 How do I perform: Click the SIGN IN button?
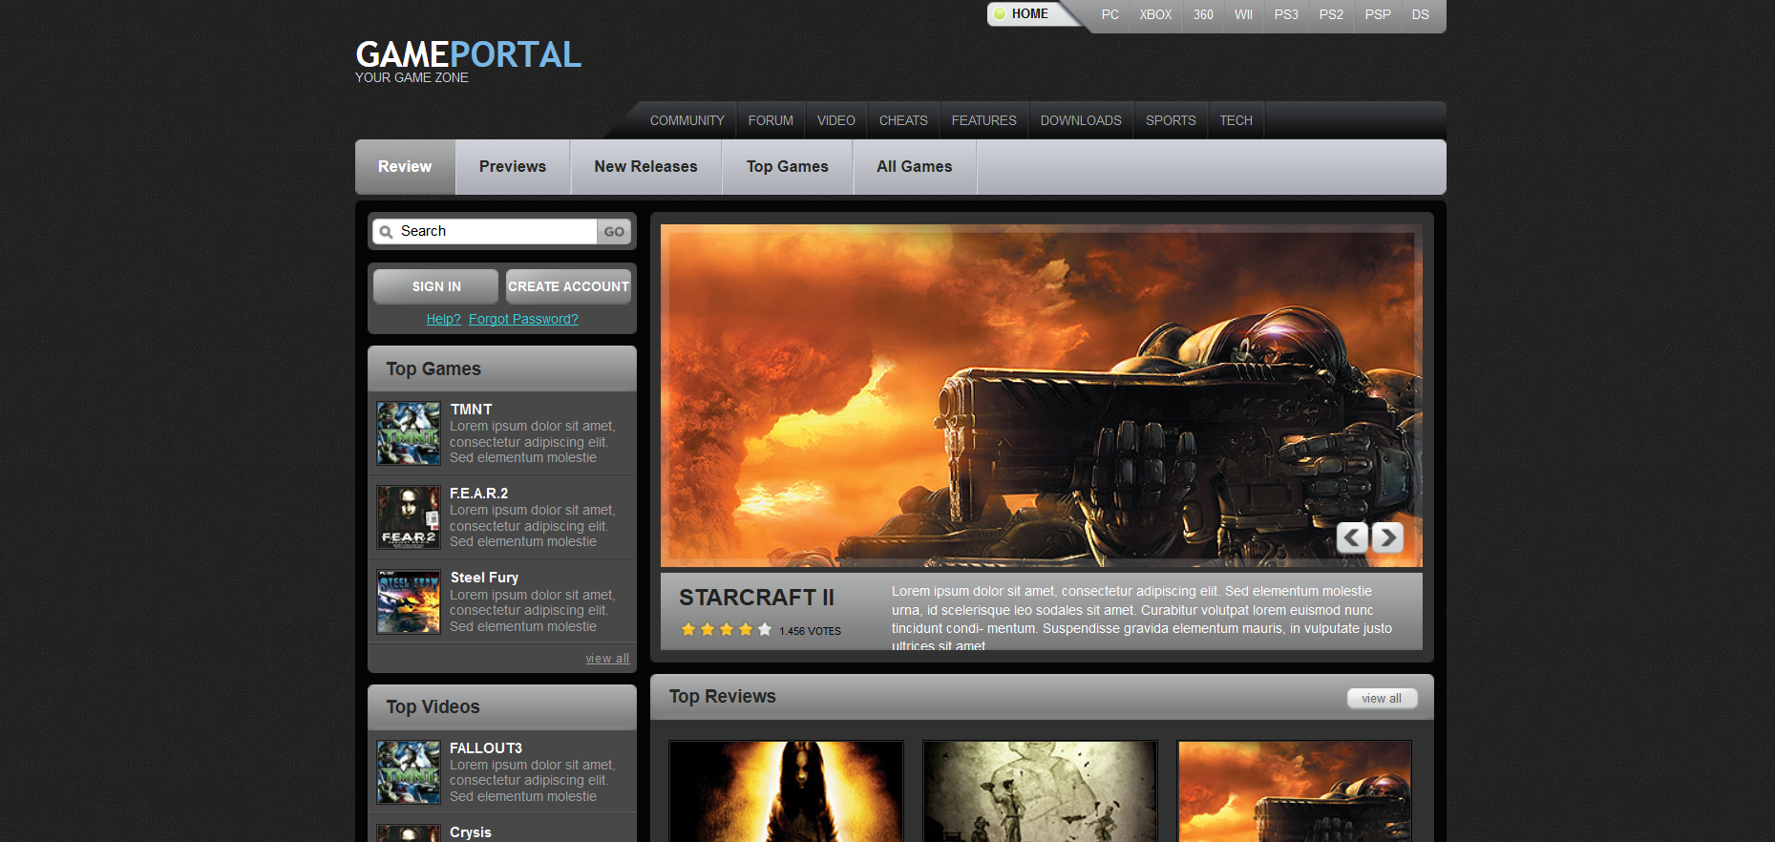(x=435, y=286)
